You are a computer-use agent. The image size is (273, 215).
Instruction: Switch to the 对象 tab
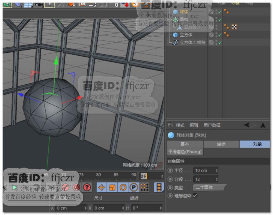tap(255, 144)
